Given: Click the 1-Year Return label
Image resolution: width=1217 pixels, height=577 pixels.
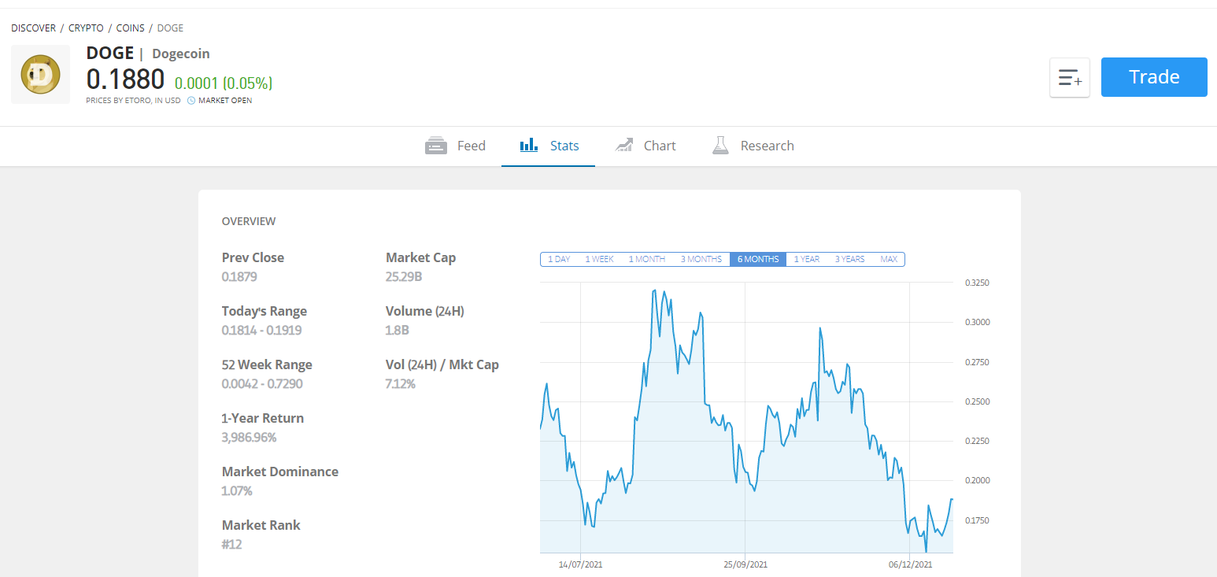Looking at the screenshot, I should pos(263,418).
